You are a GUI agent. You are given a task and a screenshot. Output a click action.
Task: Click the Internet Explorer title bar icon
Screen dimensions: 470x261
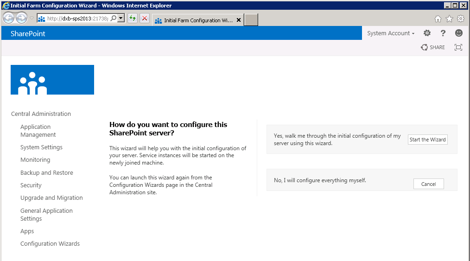(x=6, y=6)
